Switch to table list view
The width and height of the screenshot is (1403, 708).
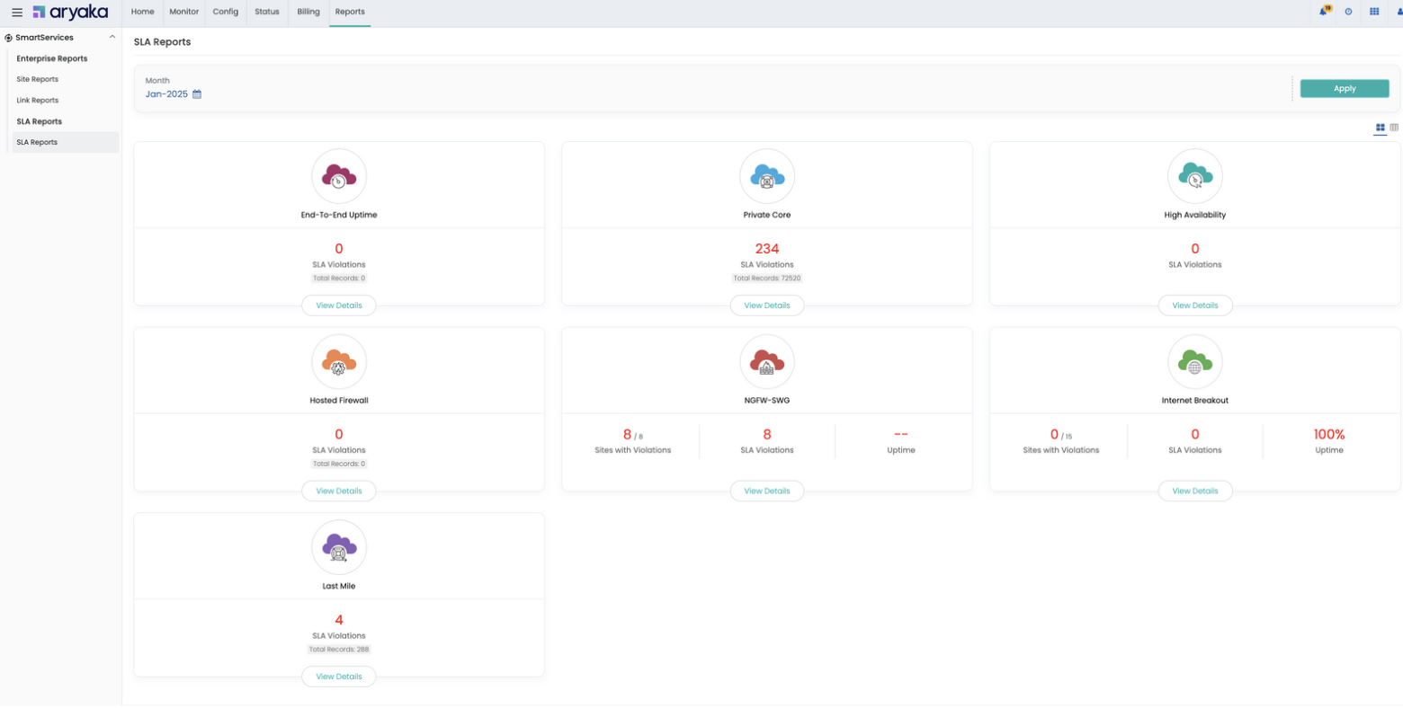[x=1394, y=128]
